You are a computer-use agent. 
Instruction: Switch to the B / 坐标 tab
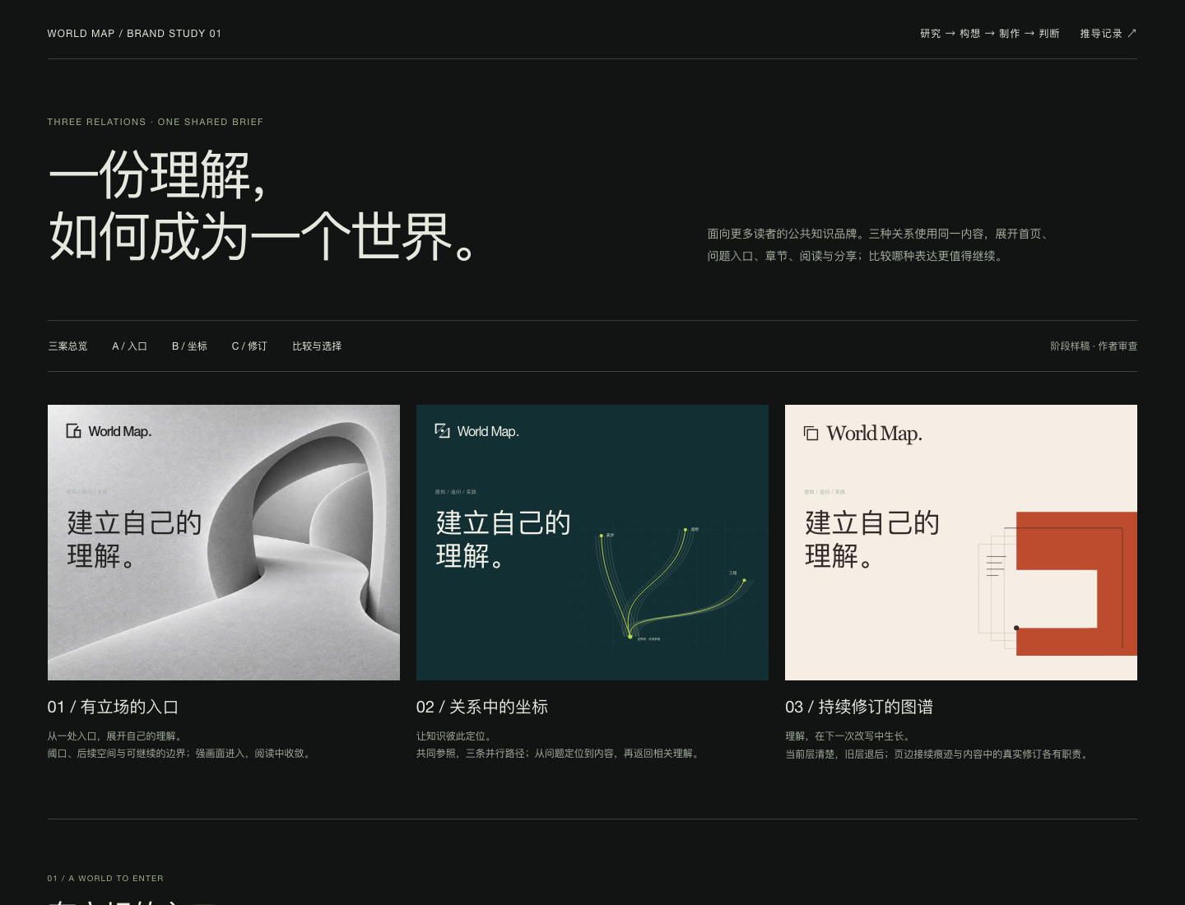point(189,346)
